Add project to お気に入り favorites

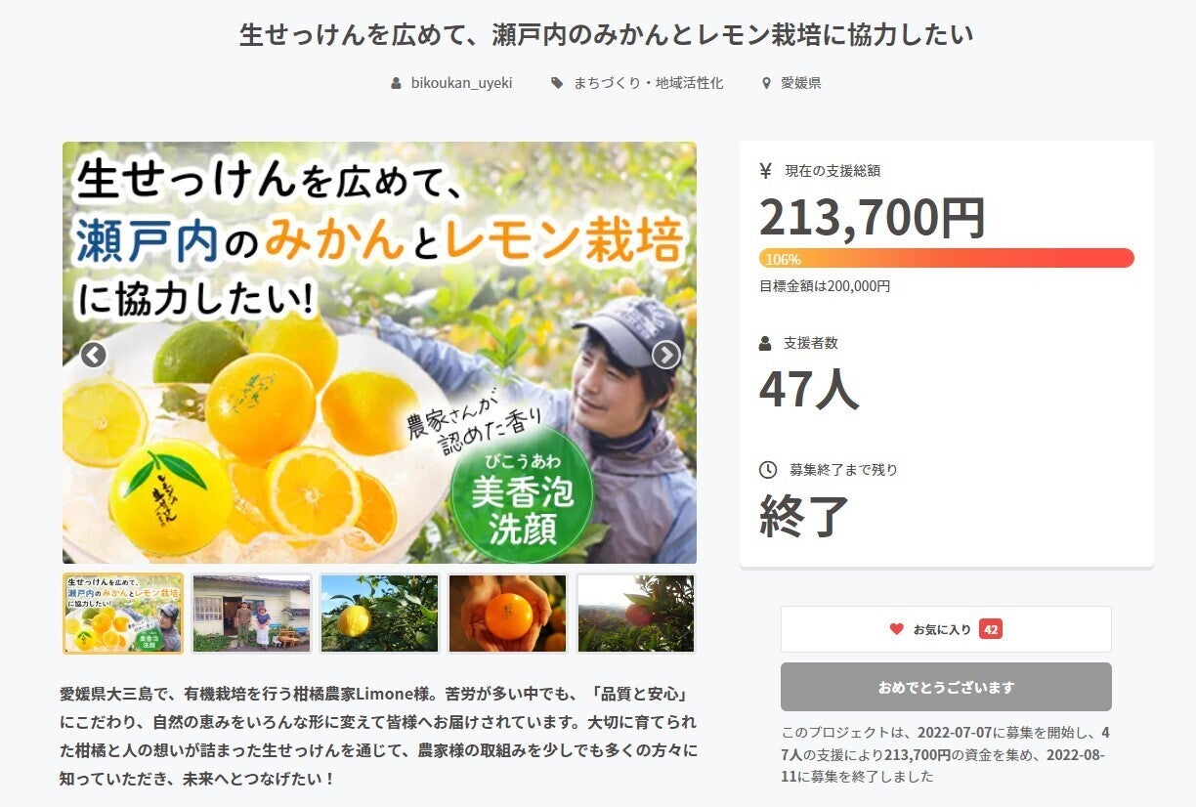946,629
